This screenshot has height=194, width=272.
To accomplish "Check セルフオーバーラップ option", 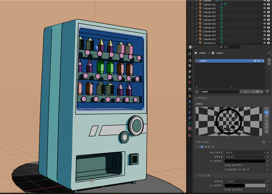I will 226,169.
